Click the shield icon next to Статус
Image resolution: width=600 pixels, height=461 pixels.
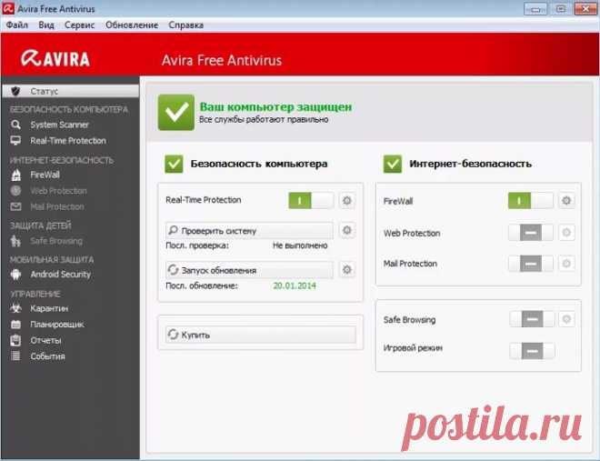coord(15,91)
